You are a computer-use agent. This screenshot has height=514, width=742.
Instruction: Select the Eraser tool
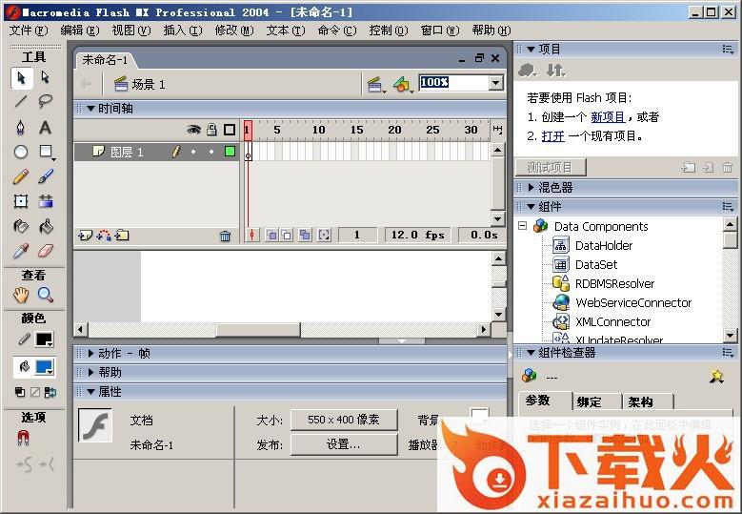coord(46,251)
